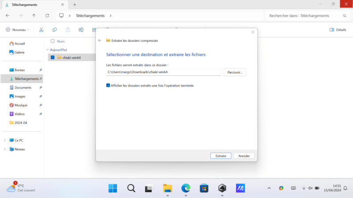
Task: Open the Windows Start menu
Action: pos(113,188)
